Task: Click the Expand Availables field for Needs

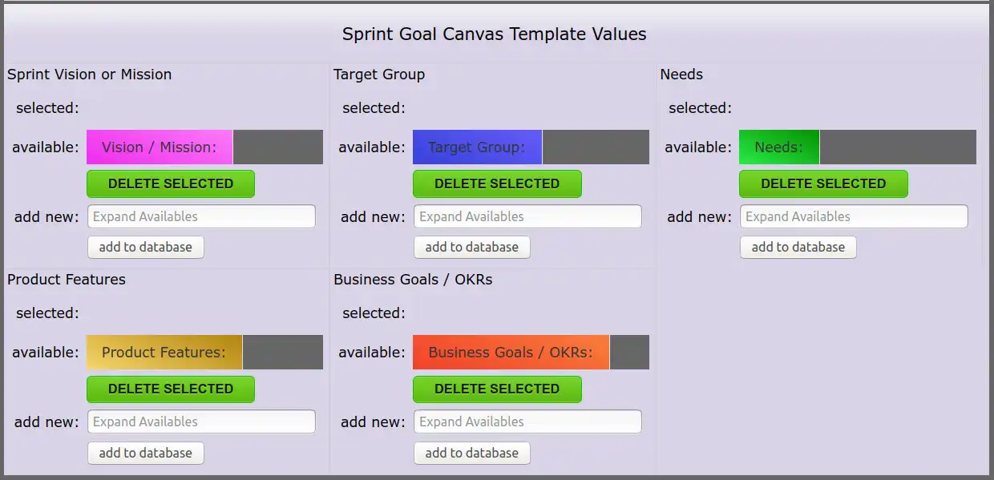Action: (x=853, y=216)
